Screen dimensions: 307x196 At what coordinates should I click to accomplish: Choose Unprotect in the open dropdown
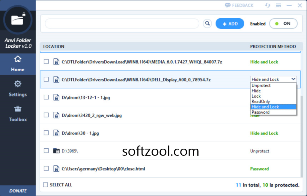[x=261, y=85]
